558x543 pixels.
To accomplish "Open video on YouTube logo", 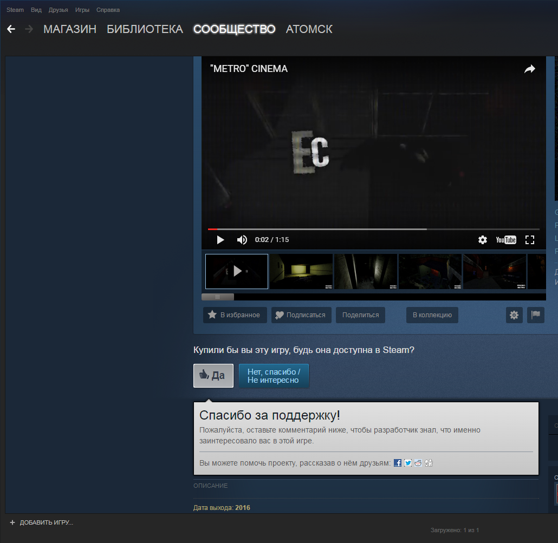I will click(x=505, y=240).
